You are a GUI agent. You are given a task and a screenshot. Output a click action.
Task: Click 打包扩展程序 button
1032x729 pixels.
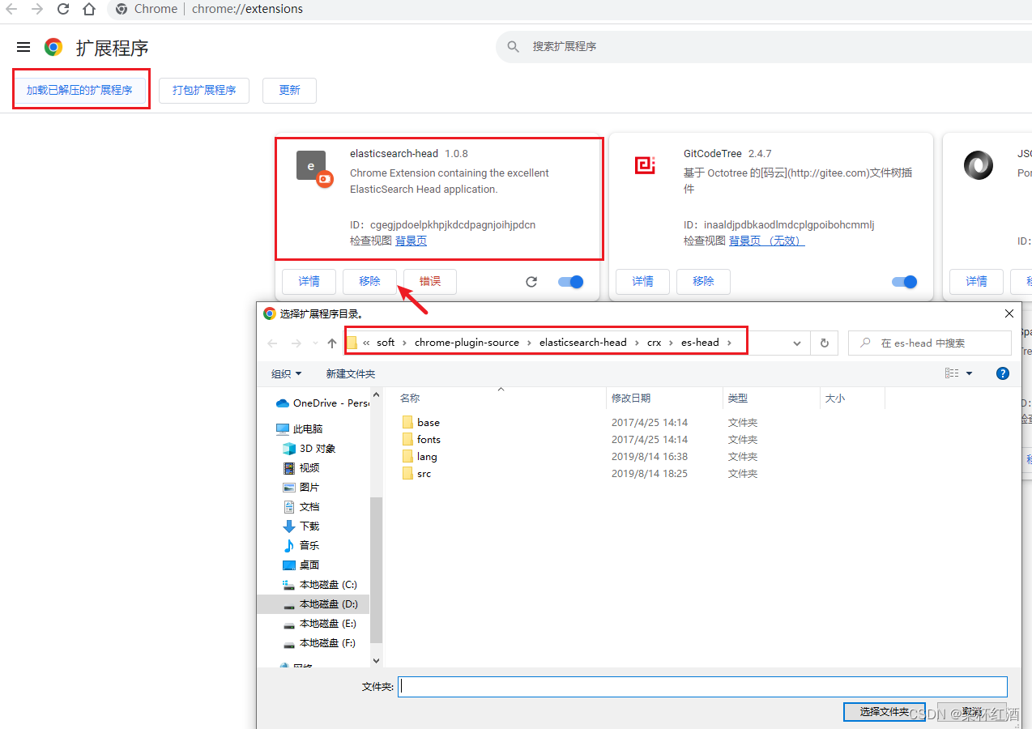pyautogui.click(x=204, y=90)
